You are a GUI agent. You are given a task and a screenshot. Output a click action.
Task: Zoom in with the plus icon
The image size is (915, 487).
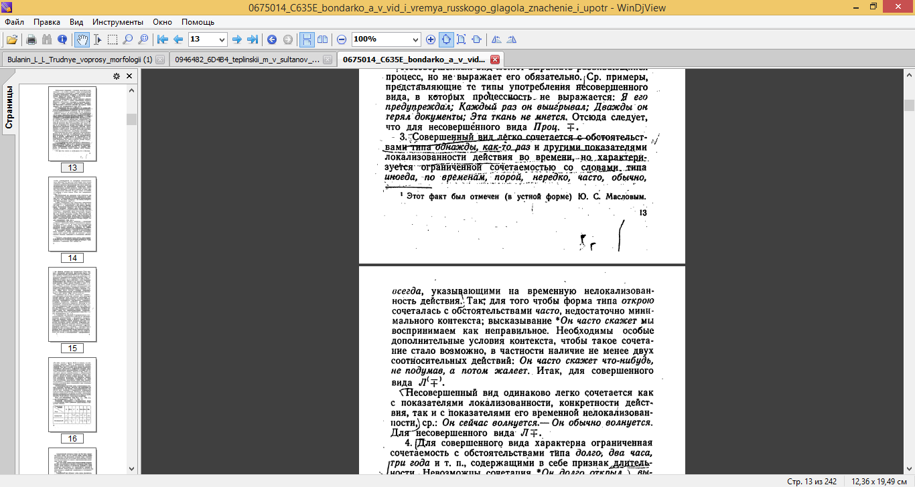pyautogui.click(x=431, y=39)
